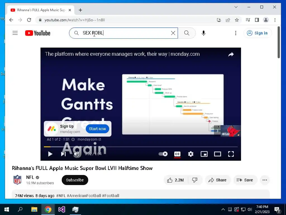Start voice search with the microphone
This screenshot has width=286, height=215.
(x=204, y=33)
